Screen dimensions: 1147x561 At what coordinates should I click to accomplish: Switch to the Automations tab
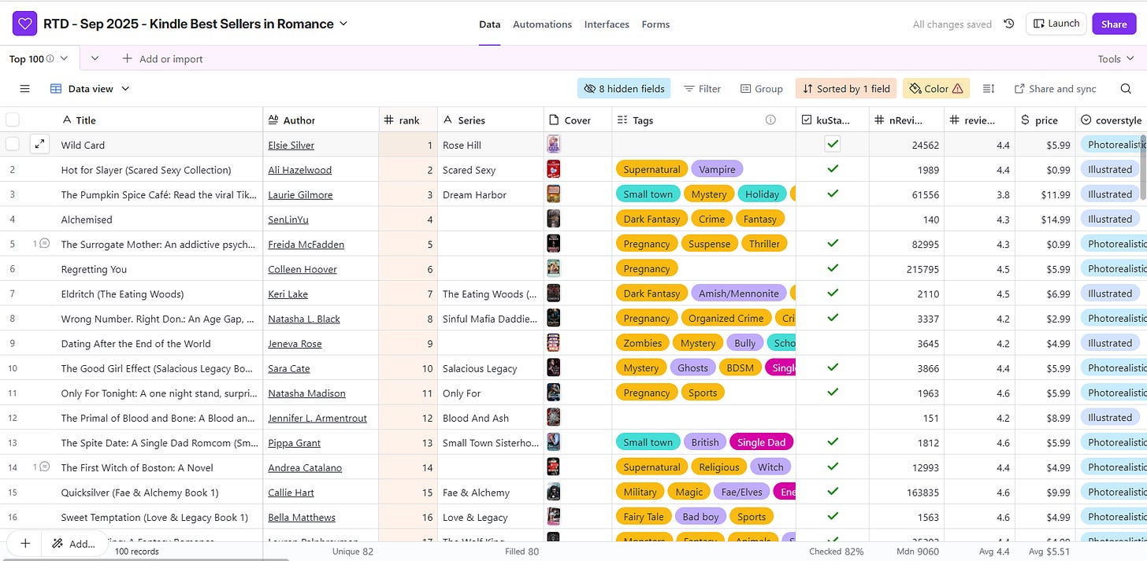[x=542, y=24]
